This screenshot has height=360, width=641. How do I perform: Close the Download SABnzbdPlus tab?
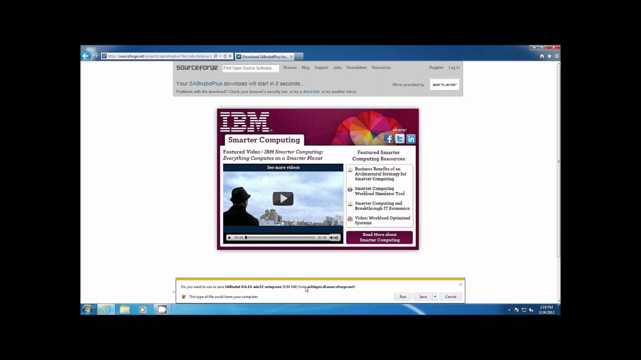coord(291,56)
